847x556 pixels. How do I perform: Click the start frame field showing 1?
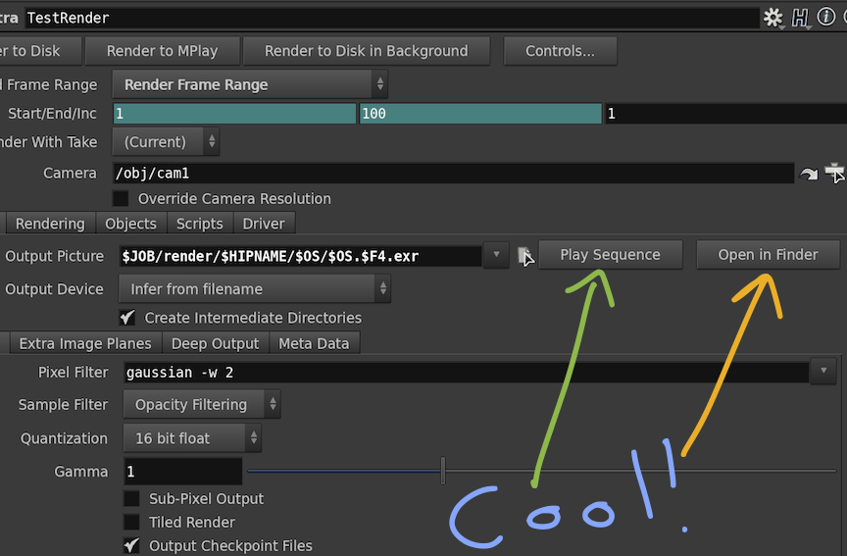(234, 114)
